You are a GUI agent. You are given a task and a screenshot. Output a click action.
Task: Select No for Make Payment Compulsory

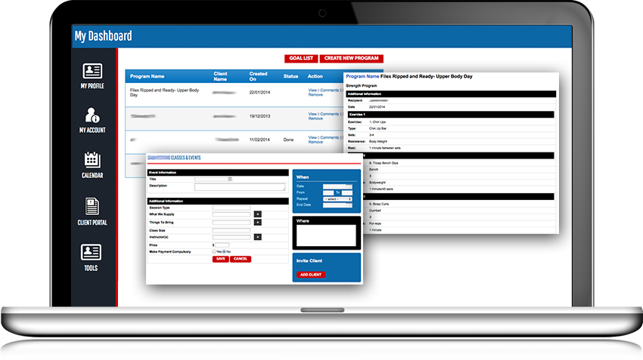click(225, 251)
